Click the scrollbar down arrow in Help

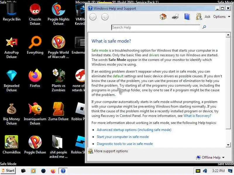[x=228, y=145]
